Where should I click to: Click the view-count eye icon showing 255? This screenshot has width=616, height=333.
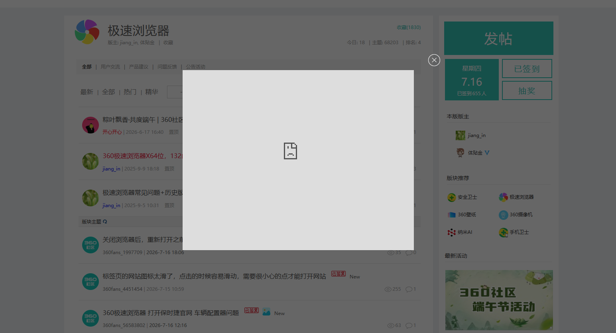click(x=388, y=289)
